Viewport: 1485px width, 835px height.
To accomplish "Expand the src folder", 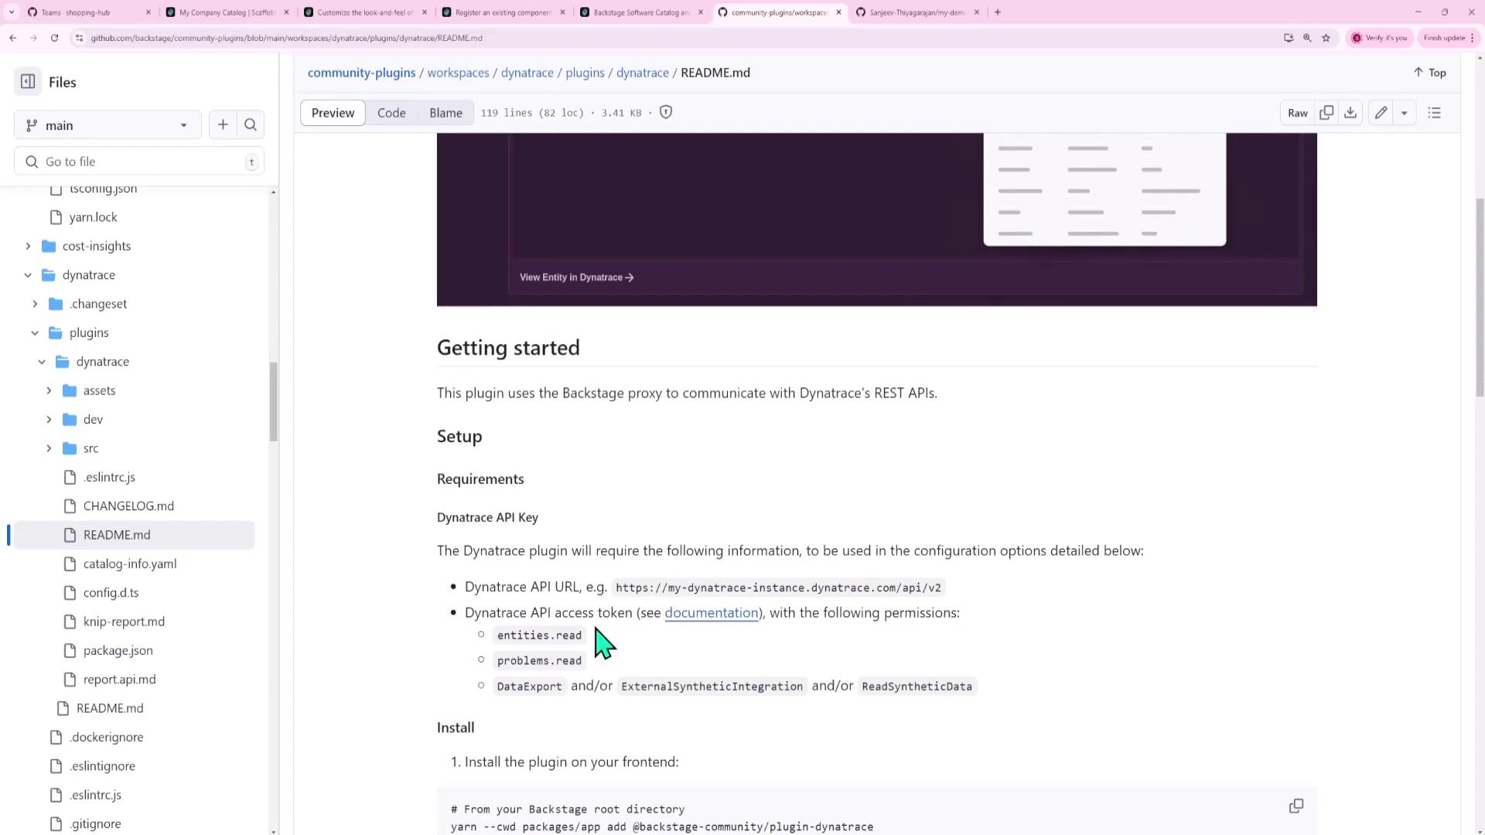I will coord(49,448).
